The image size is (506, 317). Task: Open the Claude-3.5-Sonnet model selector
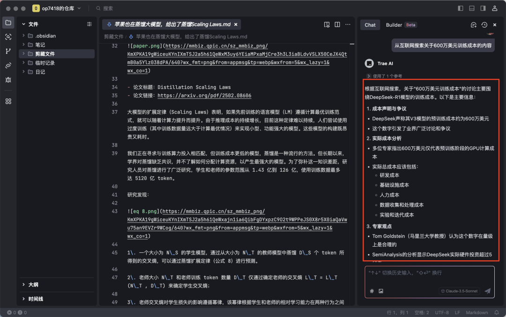(x=459, y=291)
